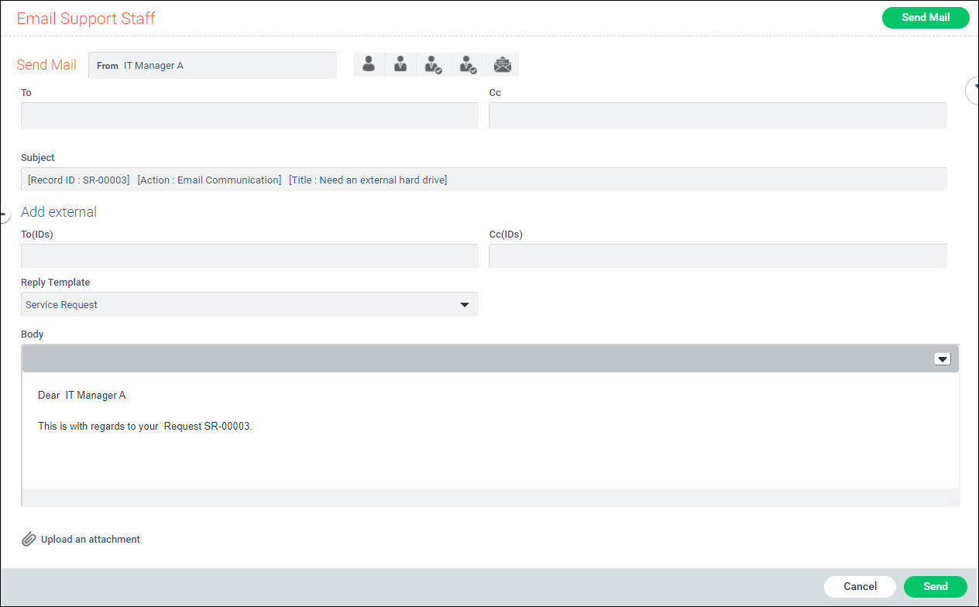The height and width of the screenshot is (607, 979).
Task: Select the open envelope email icon
Action: click(x=502, y=64)
